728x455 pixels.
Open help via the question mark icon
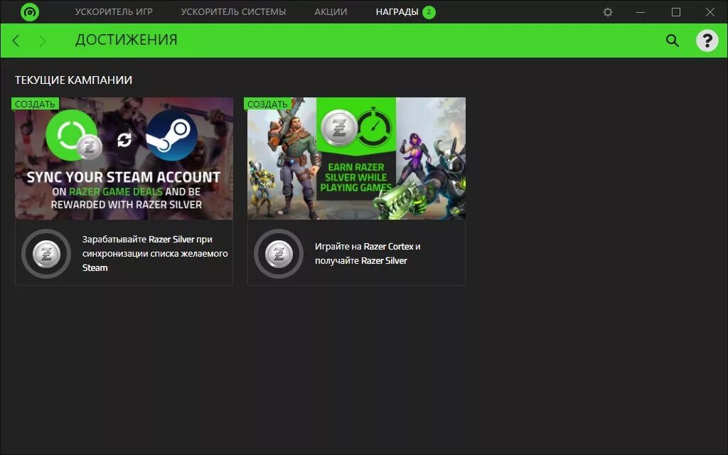click(707, 41)
